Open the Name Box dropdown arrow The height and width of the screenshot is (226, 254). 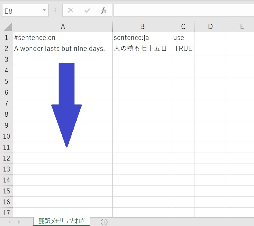coord(44,10)
